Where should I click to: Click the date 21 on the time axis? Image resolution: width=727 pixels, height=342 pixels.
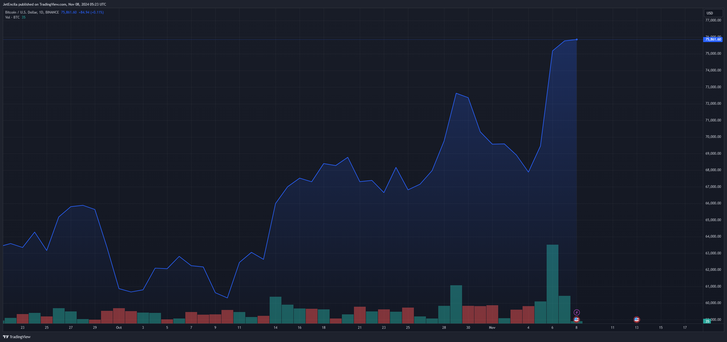(x=360, y=327)
